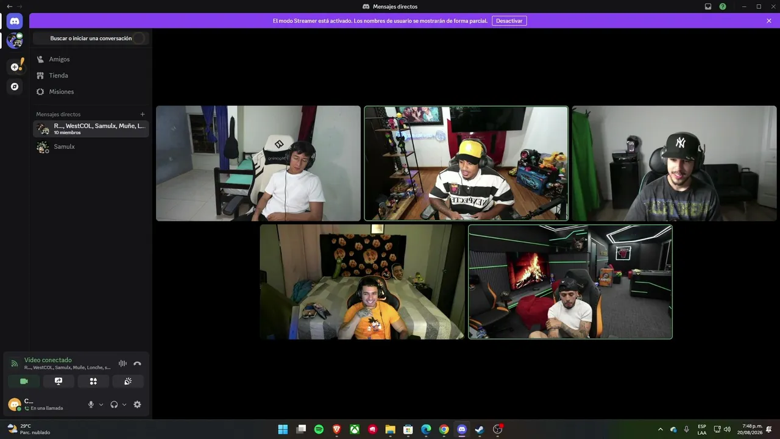This screenshot has height=439, width=780.
Task: Expand the microphone input options arrow
Action: (x=101, y=404)
